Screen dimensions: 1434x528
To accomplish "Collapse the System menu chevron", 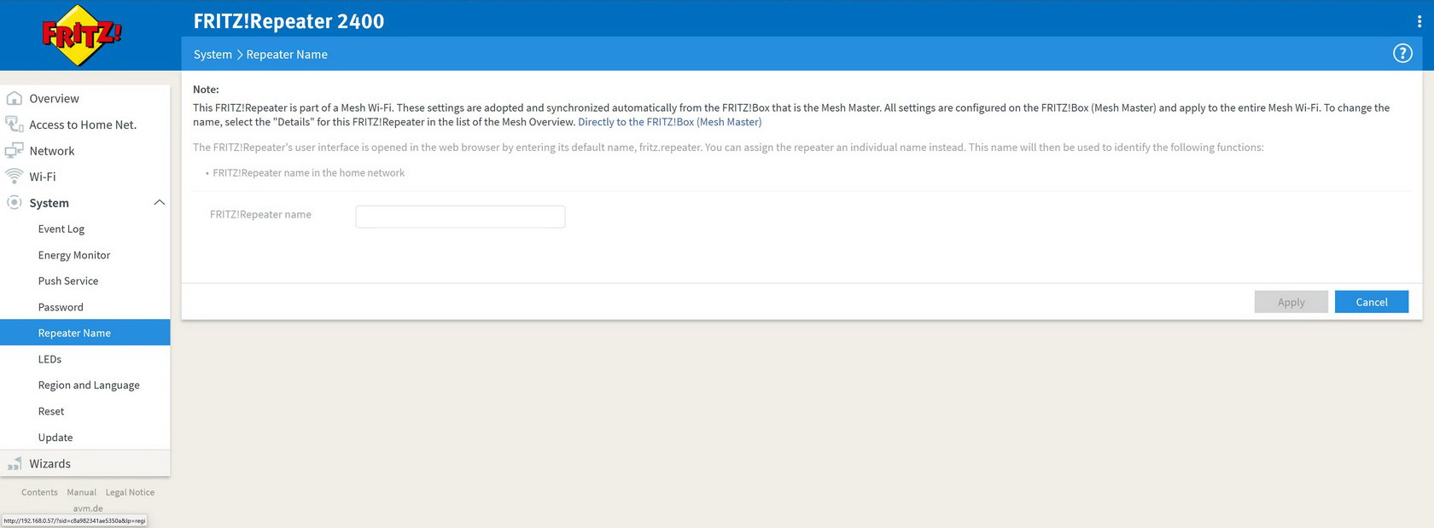I will [159, 202].
